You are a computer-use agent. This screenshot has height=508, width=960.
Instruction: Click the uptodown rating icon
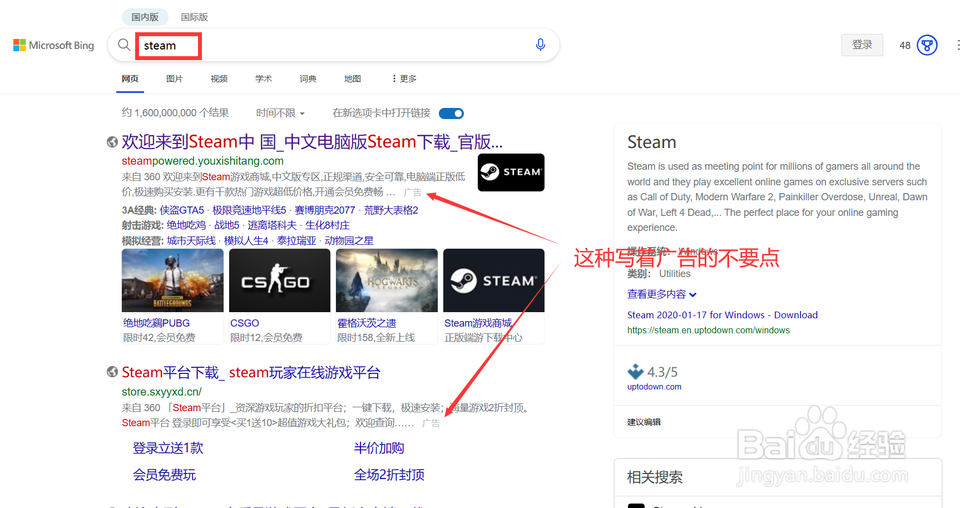point(635,371)
